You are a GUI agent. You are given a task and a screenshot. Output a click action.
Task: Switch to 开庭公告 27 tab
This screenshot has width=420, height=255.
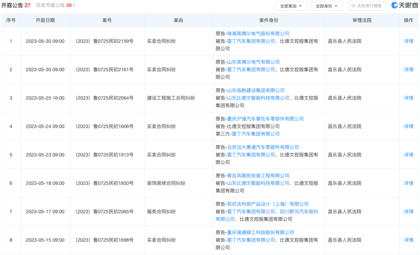coord(16,5)
